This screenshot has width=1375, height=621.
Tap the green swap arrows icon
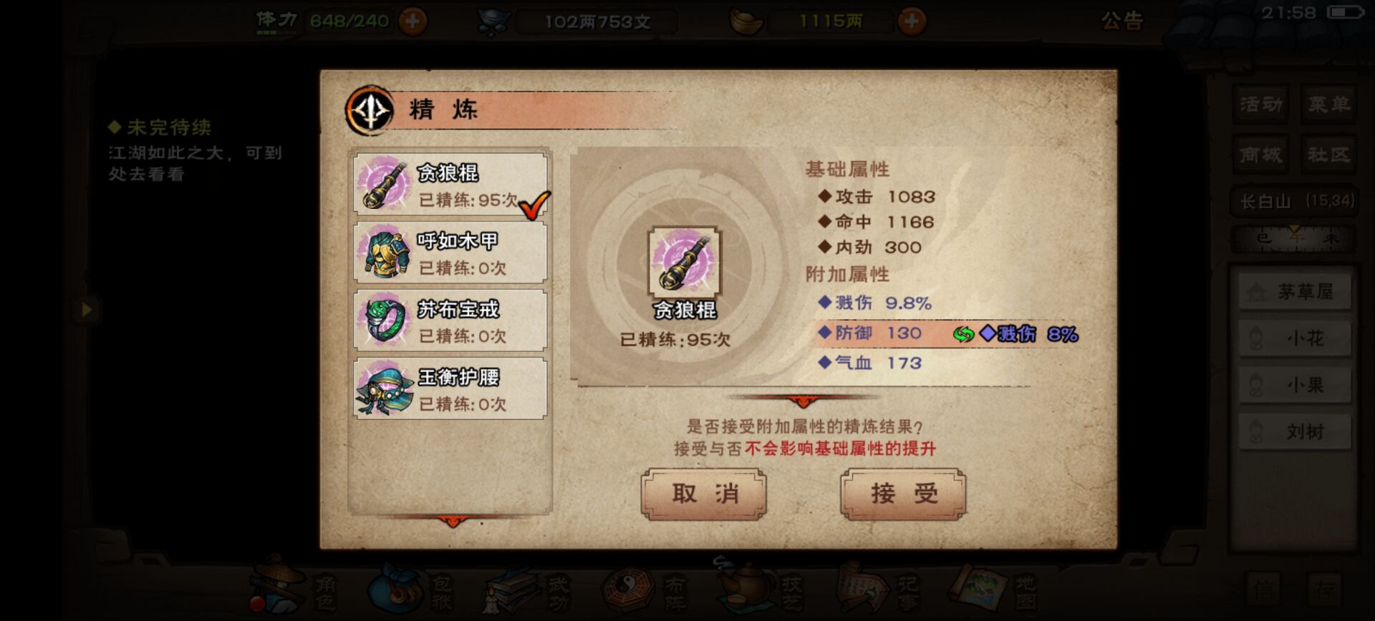tap(963, 334)
